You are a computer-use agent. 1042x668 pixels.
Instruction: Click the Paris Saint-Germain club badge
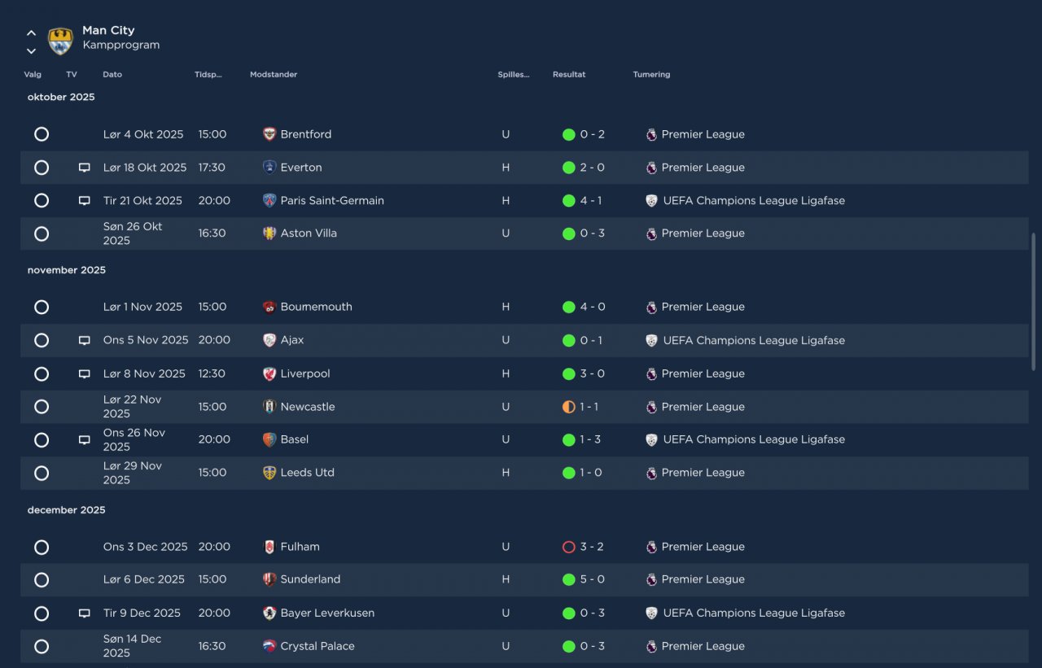(269, 200)
